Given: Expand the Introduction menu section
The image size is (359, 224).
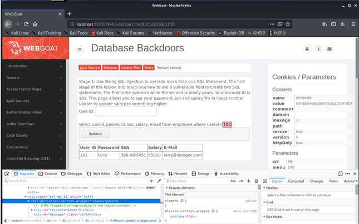Looking at the screenshot, I should click(x=34, y=66).
